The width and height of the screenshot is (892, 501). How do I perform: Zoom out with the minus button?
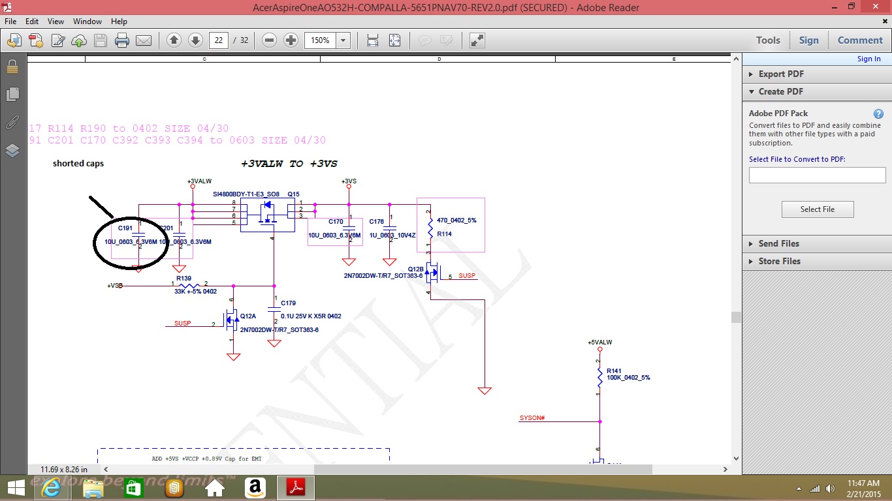click(269, 40)
